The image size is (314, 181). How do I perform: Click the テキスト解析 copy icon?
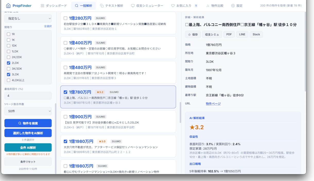coord(102,6)
